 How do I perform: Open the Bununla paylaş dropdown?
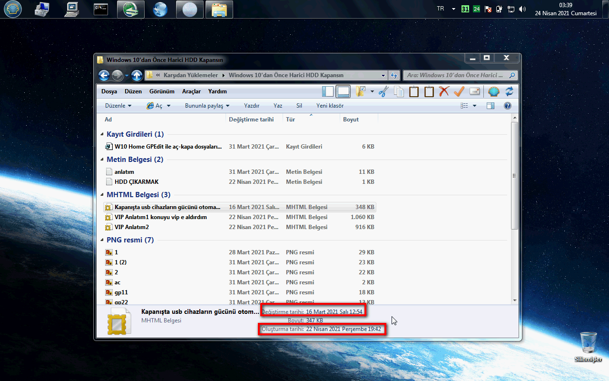tap(207, 106)
